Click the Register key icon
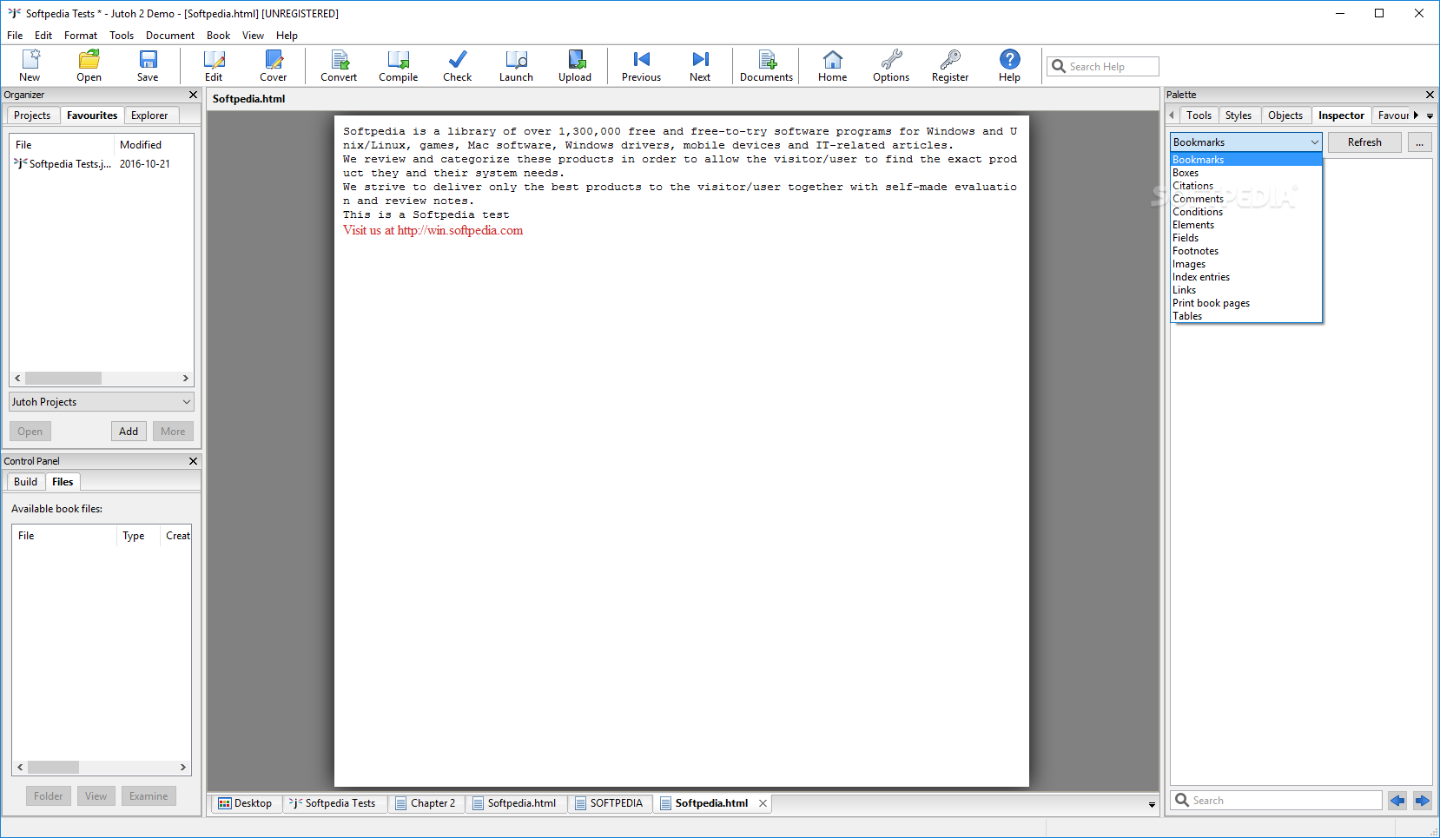The width and height of the screenshot is (1440, 838). coord(950,66)
